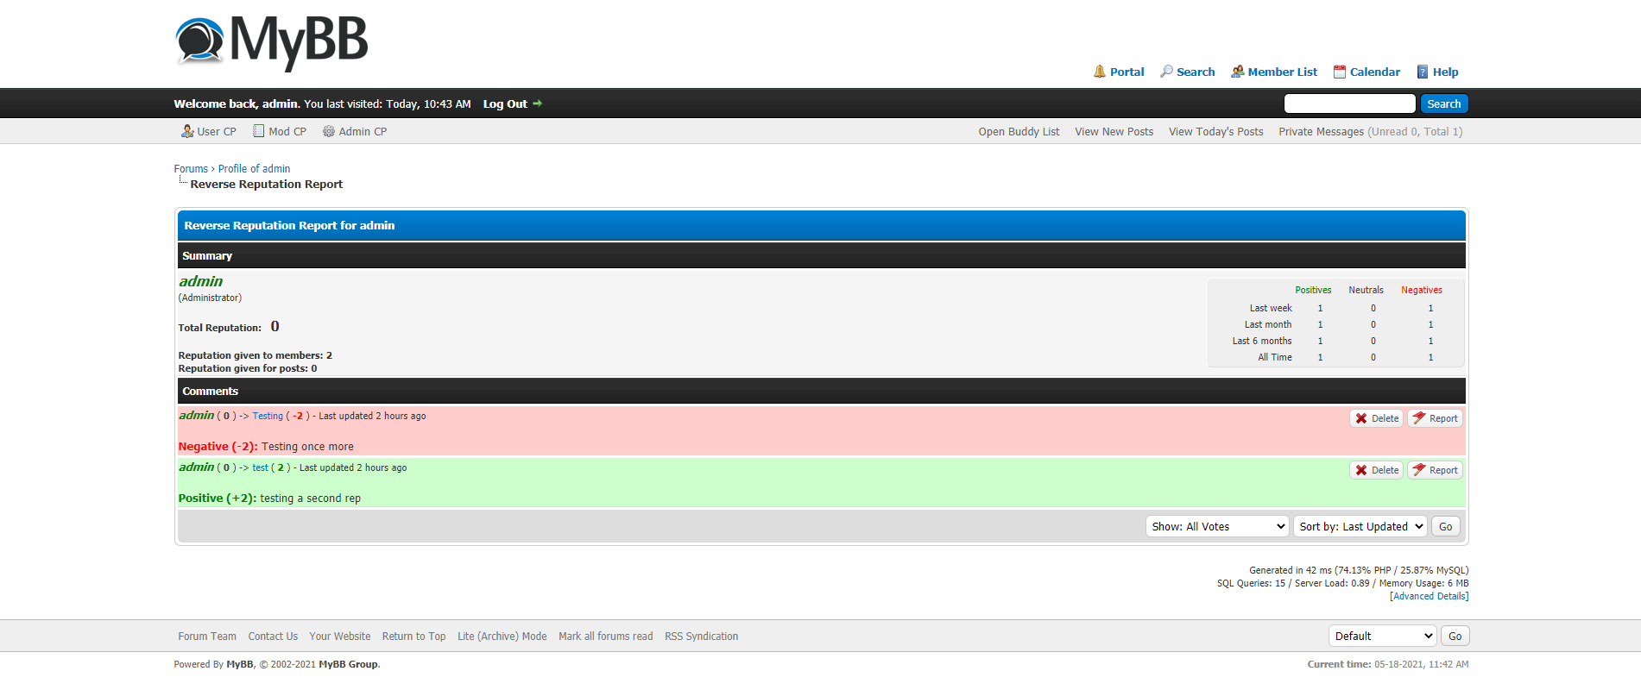Log out of the admin account
The height and width of the screenshot is (690, 1641).
click(x=505, y=103)
